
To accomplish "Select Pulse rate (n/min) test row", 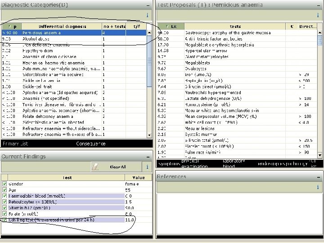I will 237,152.
